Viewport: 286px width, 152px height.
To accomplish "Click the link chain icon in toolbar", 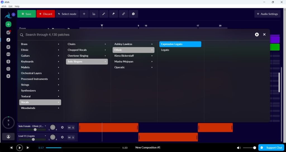I will [x=123, y=14].
